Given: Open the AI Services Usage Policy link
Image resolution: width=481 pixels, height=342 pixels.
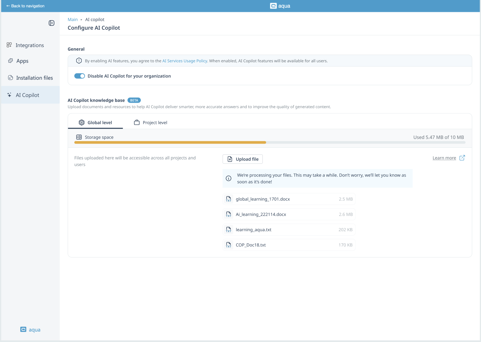Looking at the screenshot, I should click(x=184, y=61).
